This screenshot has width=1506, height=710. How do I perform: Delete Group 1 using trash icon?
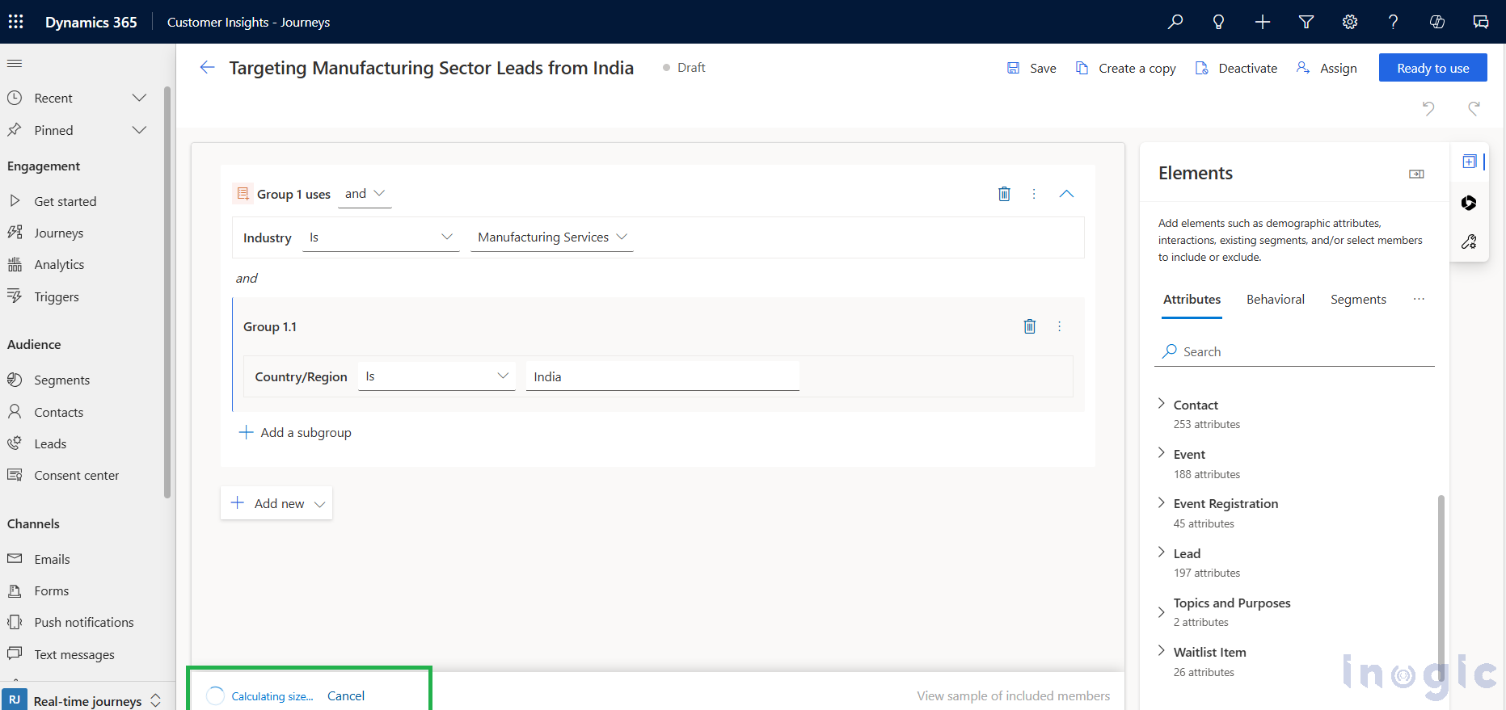[x=1004, y=194]
